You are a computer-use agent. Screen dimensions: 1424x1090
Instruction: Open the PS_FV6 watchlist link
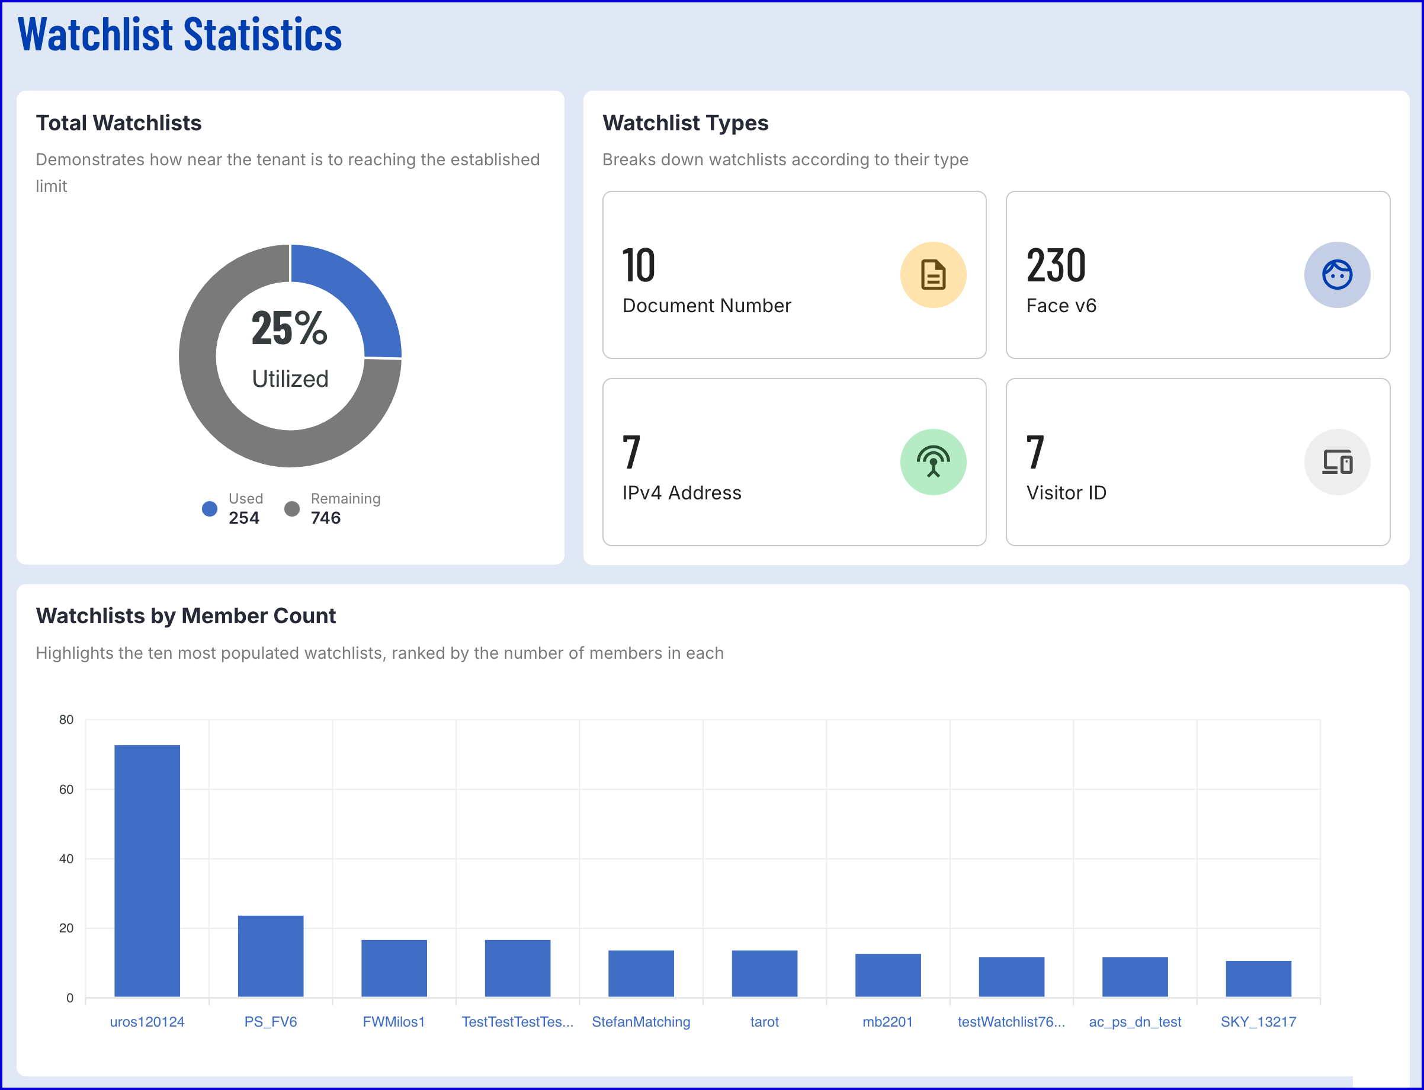click(271, 1022)
